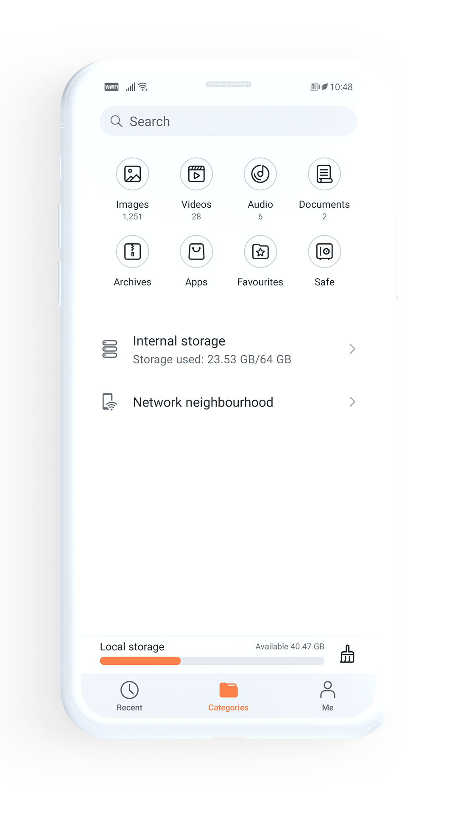Open Network neighbourhood entry
The image size is (458, 814).
click(x=229, y=402)
